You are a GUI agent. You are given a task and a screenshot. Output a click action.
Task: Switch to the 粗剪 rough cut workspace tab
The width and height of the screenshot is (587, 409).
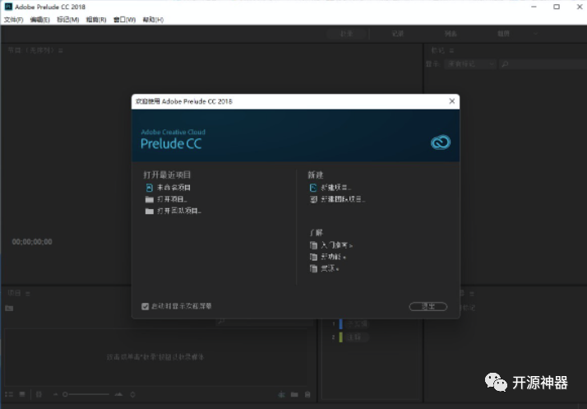[503, 34]
